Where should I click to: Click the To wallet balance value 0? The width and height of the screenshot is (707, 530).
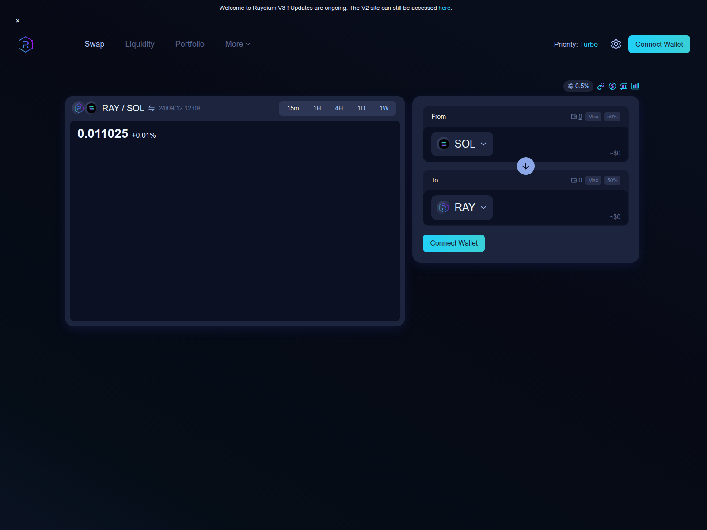coord(580,180)
